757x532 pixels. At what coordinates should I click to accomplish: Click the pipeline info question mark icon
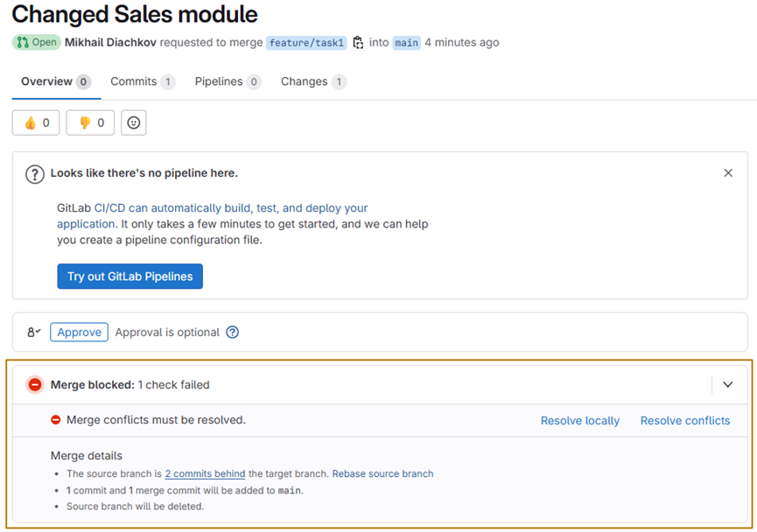tap(35, 174)
